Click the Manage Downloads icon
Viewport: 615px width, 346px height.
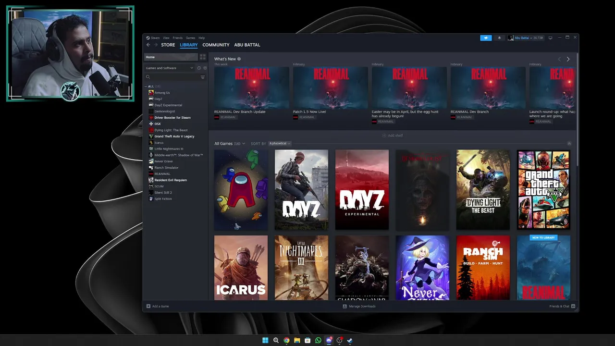coord(344,306)
